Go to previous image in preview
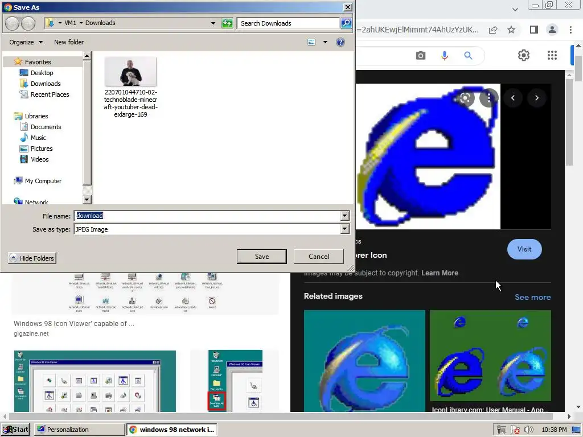Screen dimensions: 583x437 (x=513, y=98)
